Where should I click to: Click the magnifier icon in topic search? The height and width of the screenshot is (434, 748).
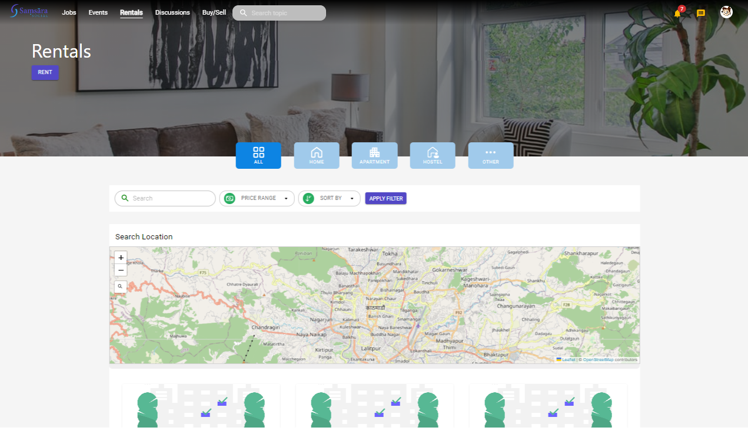[243, 13]
